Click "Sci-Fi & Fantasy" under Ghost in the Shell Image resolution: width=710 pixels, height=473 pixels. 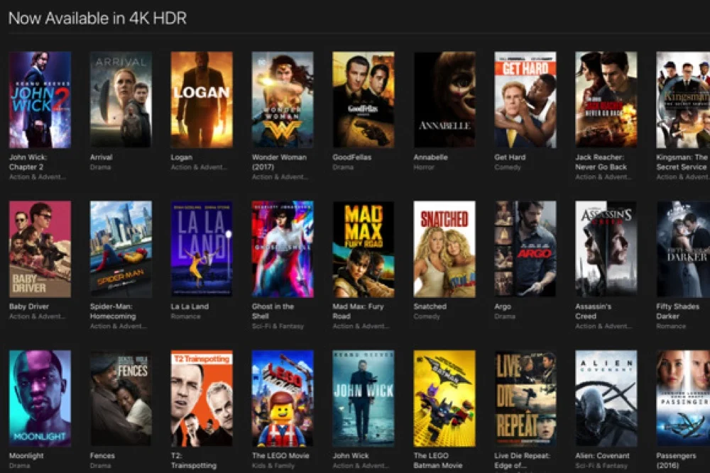[278, 326]
